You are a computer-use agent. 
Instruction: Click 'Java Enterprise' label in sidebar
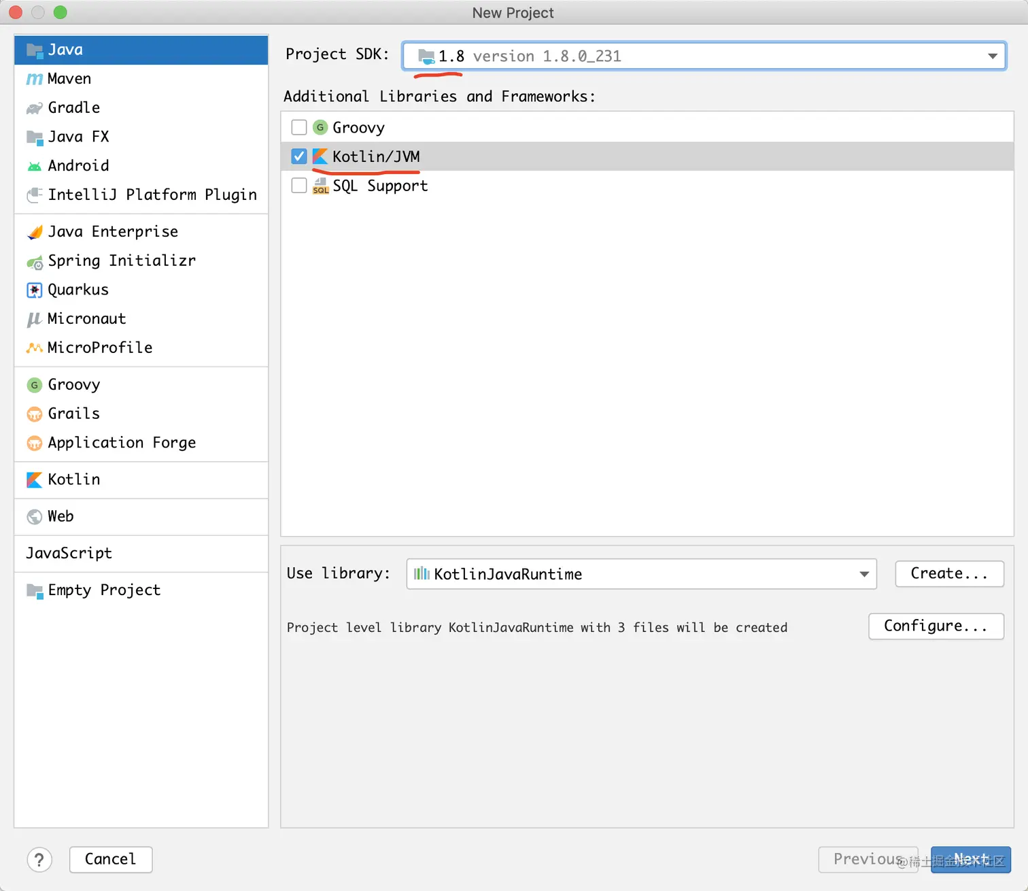pos(113,232)
